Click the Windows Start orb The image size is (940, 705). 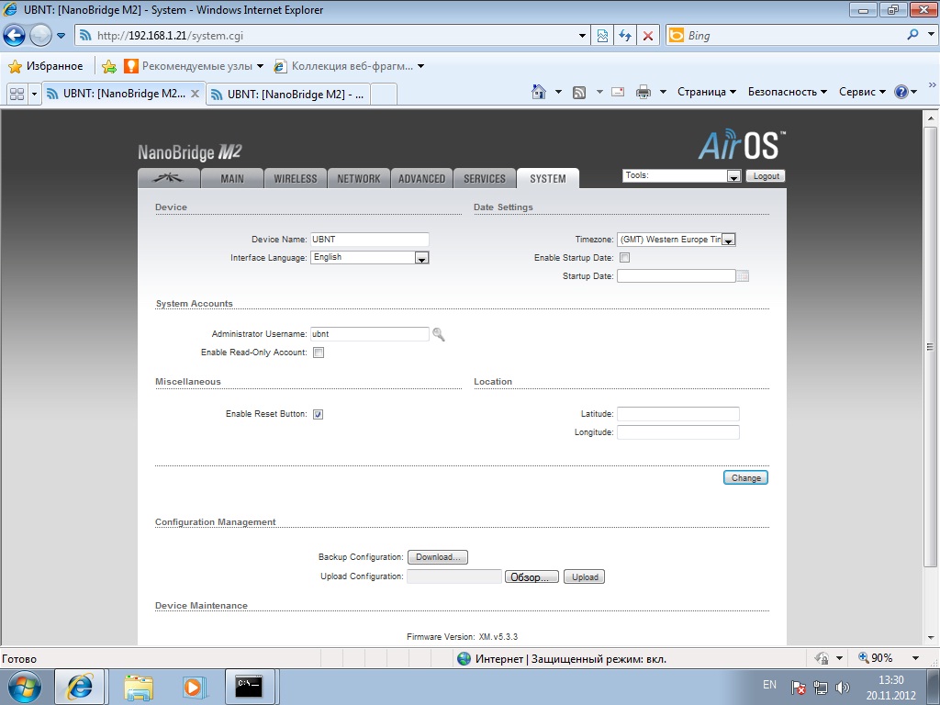pos(25,687)
